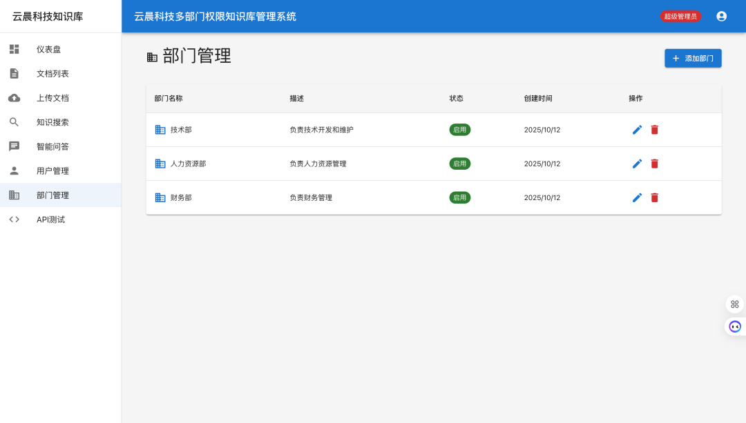
Task: Open the account avatar icon top right
Action: click(721, 16)
